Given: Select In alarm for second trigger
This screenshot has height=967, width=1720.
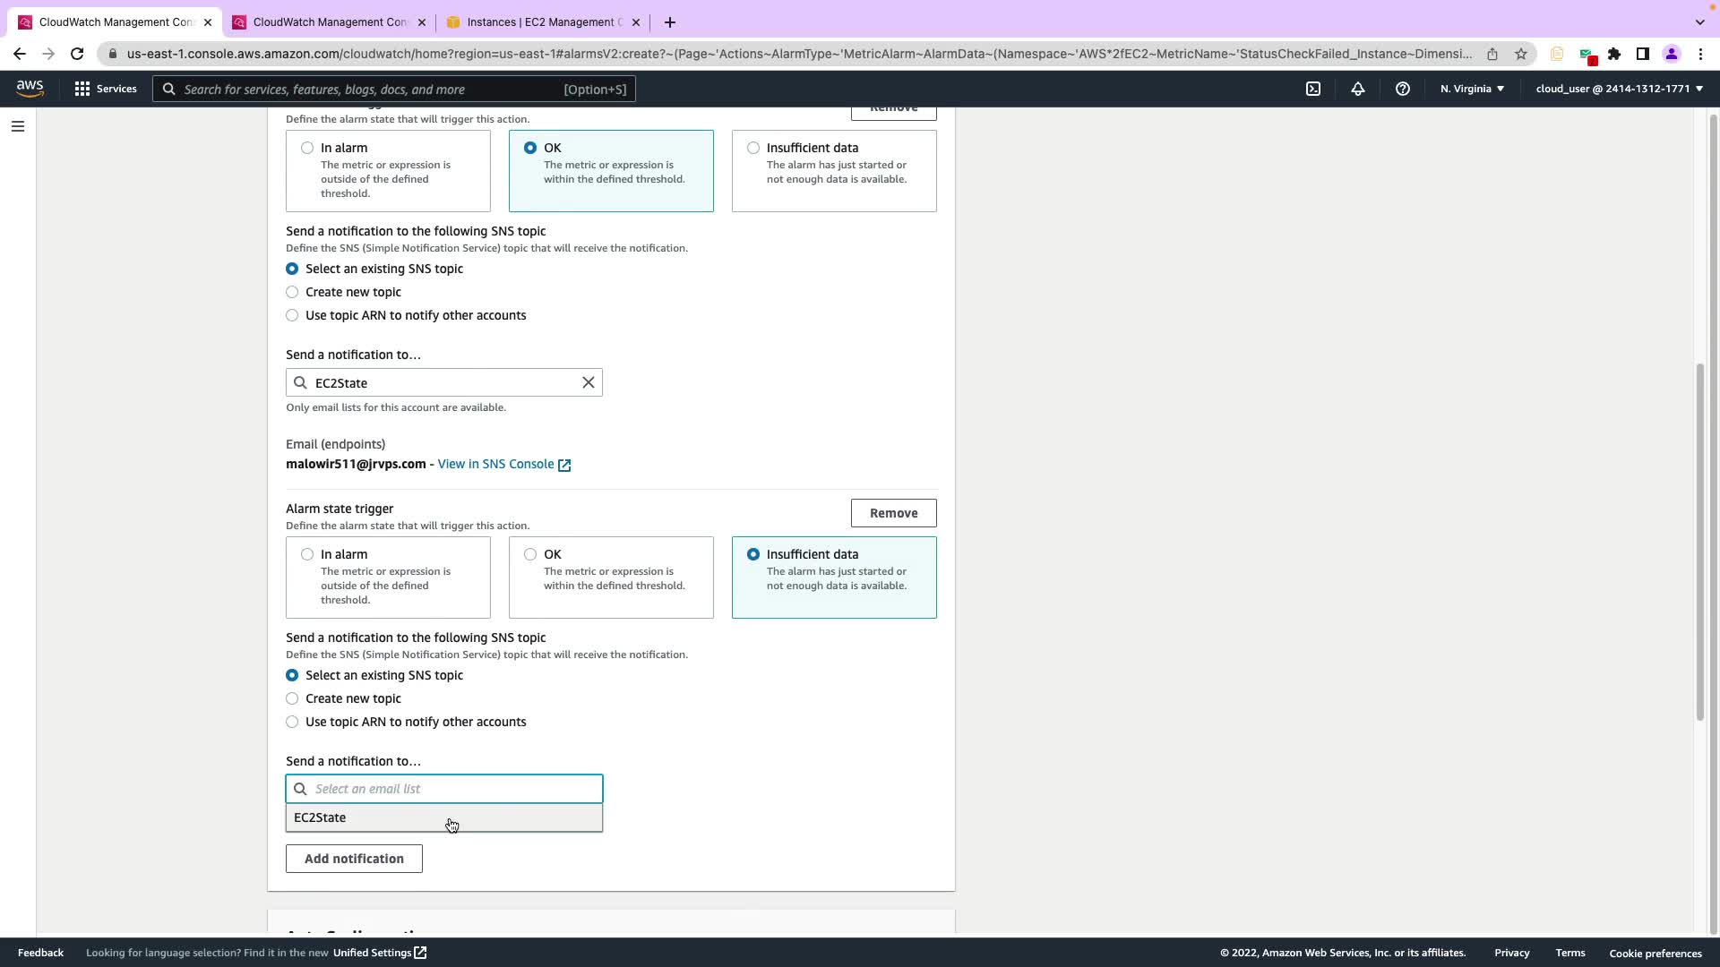Looking at the screenshot, I should pyautogui.click(x=307, y=554).
